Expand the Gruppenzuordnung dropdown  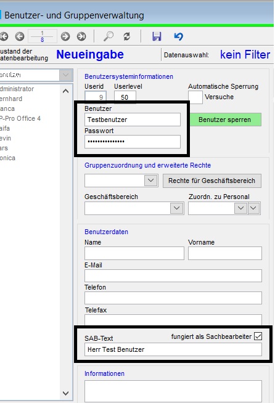pyautogui.click(x=150, y=181)
